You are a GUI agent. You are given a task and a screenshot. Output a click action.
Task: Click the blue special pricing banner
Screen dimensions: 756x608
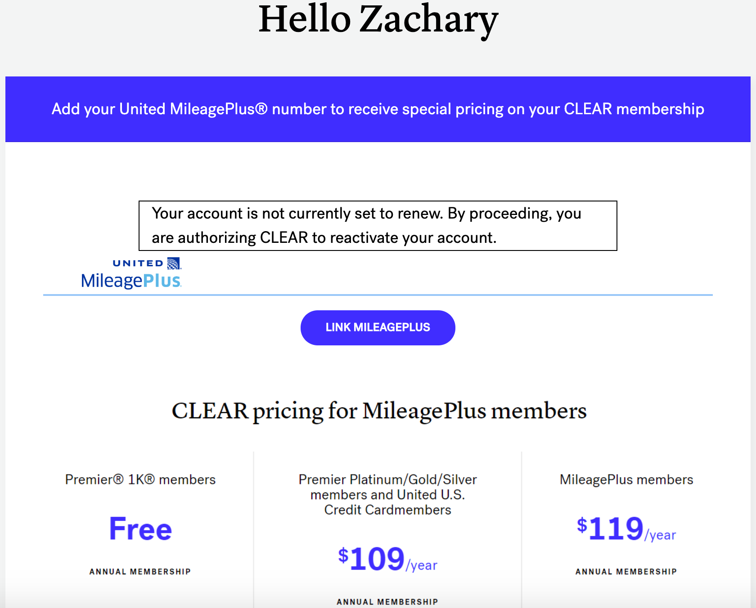pyautogui.click(x=378, y=109)
